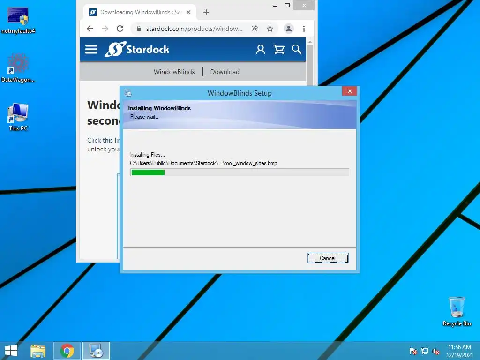Screen dimensions: 480x360
Task: Open the Chrome profile avatar
Action: tap(288, 29)
